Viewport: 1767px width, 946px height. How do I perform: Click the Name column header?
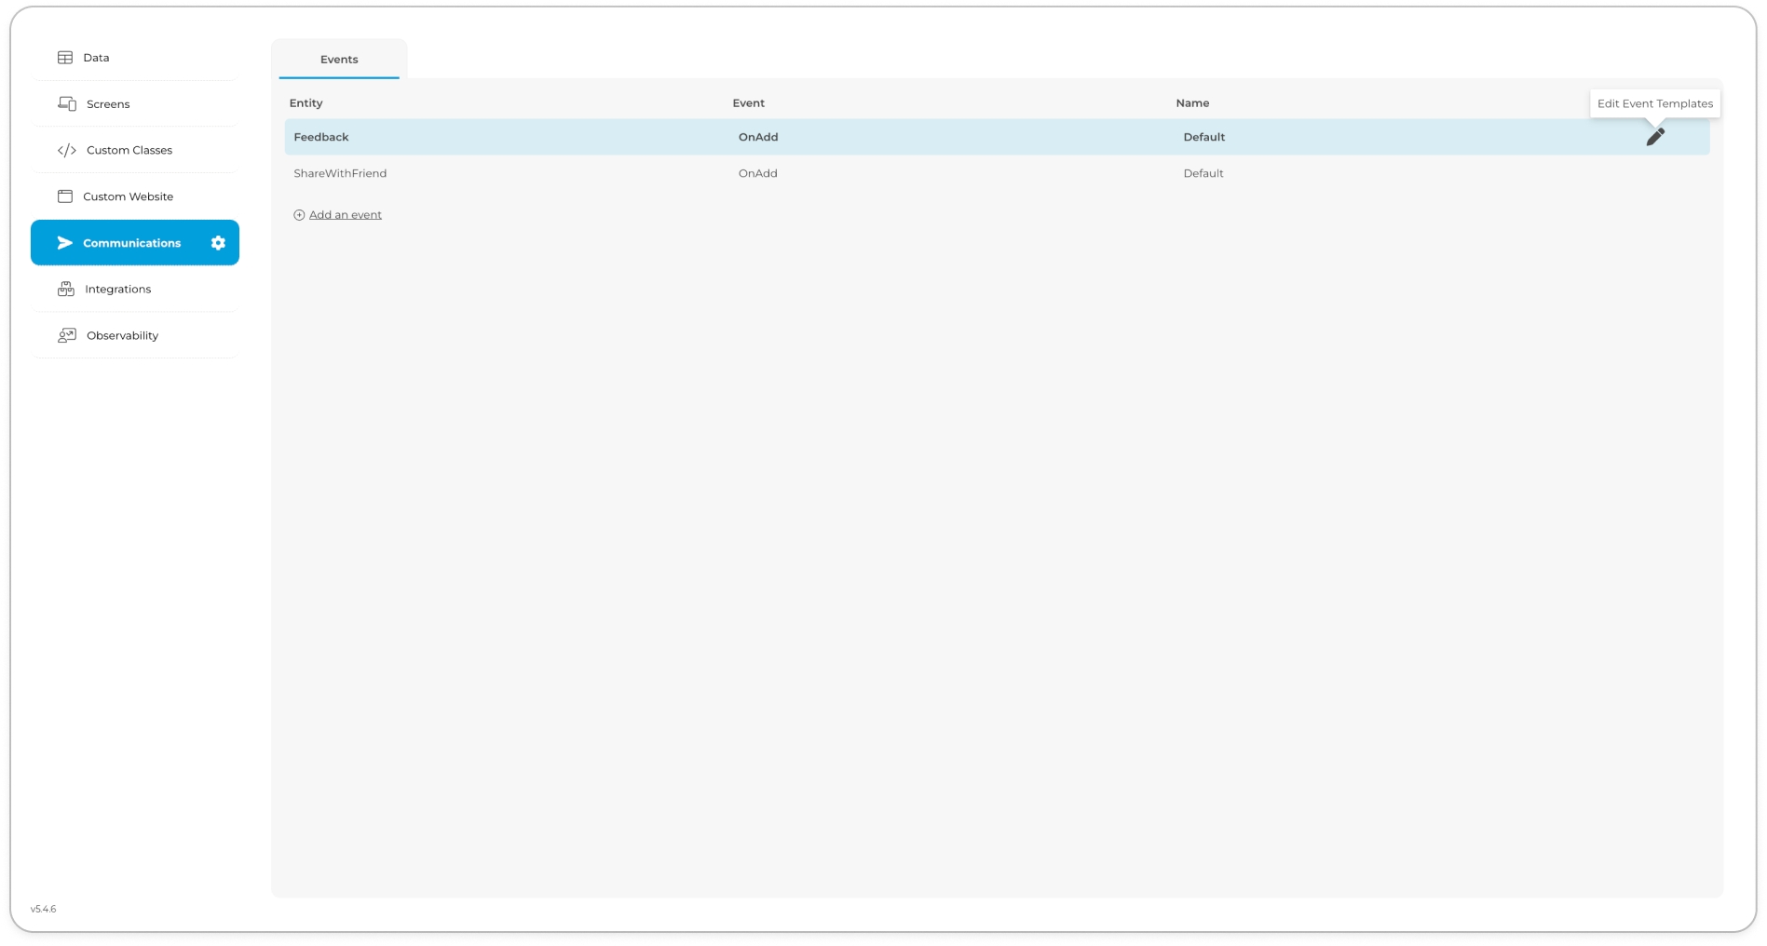click(1192, 103)
